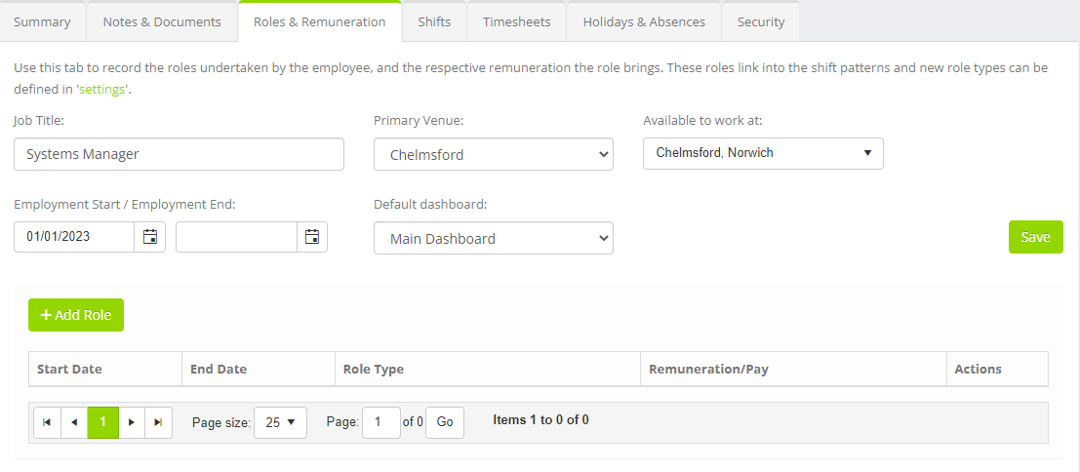Open the Page size 25 dropdown
The image size is (1080, 472).
[280, 422]
